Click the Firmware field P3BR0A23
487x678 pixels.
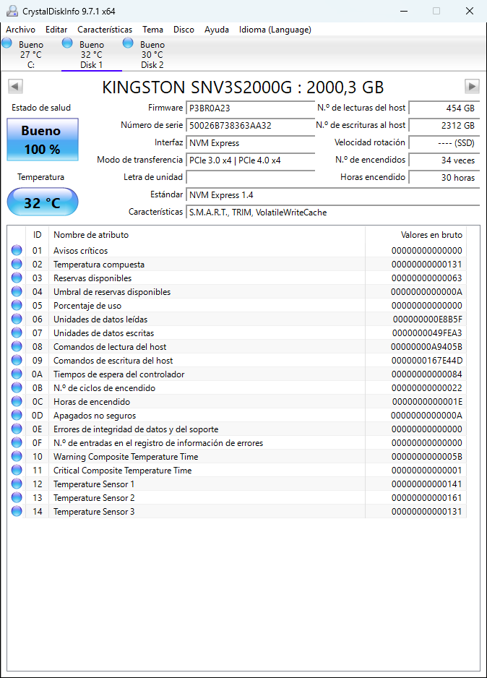pos(250,108)
